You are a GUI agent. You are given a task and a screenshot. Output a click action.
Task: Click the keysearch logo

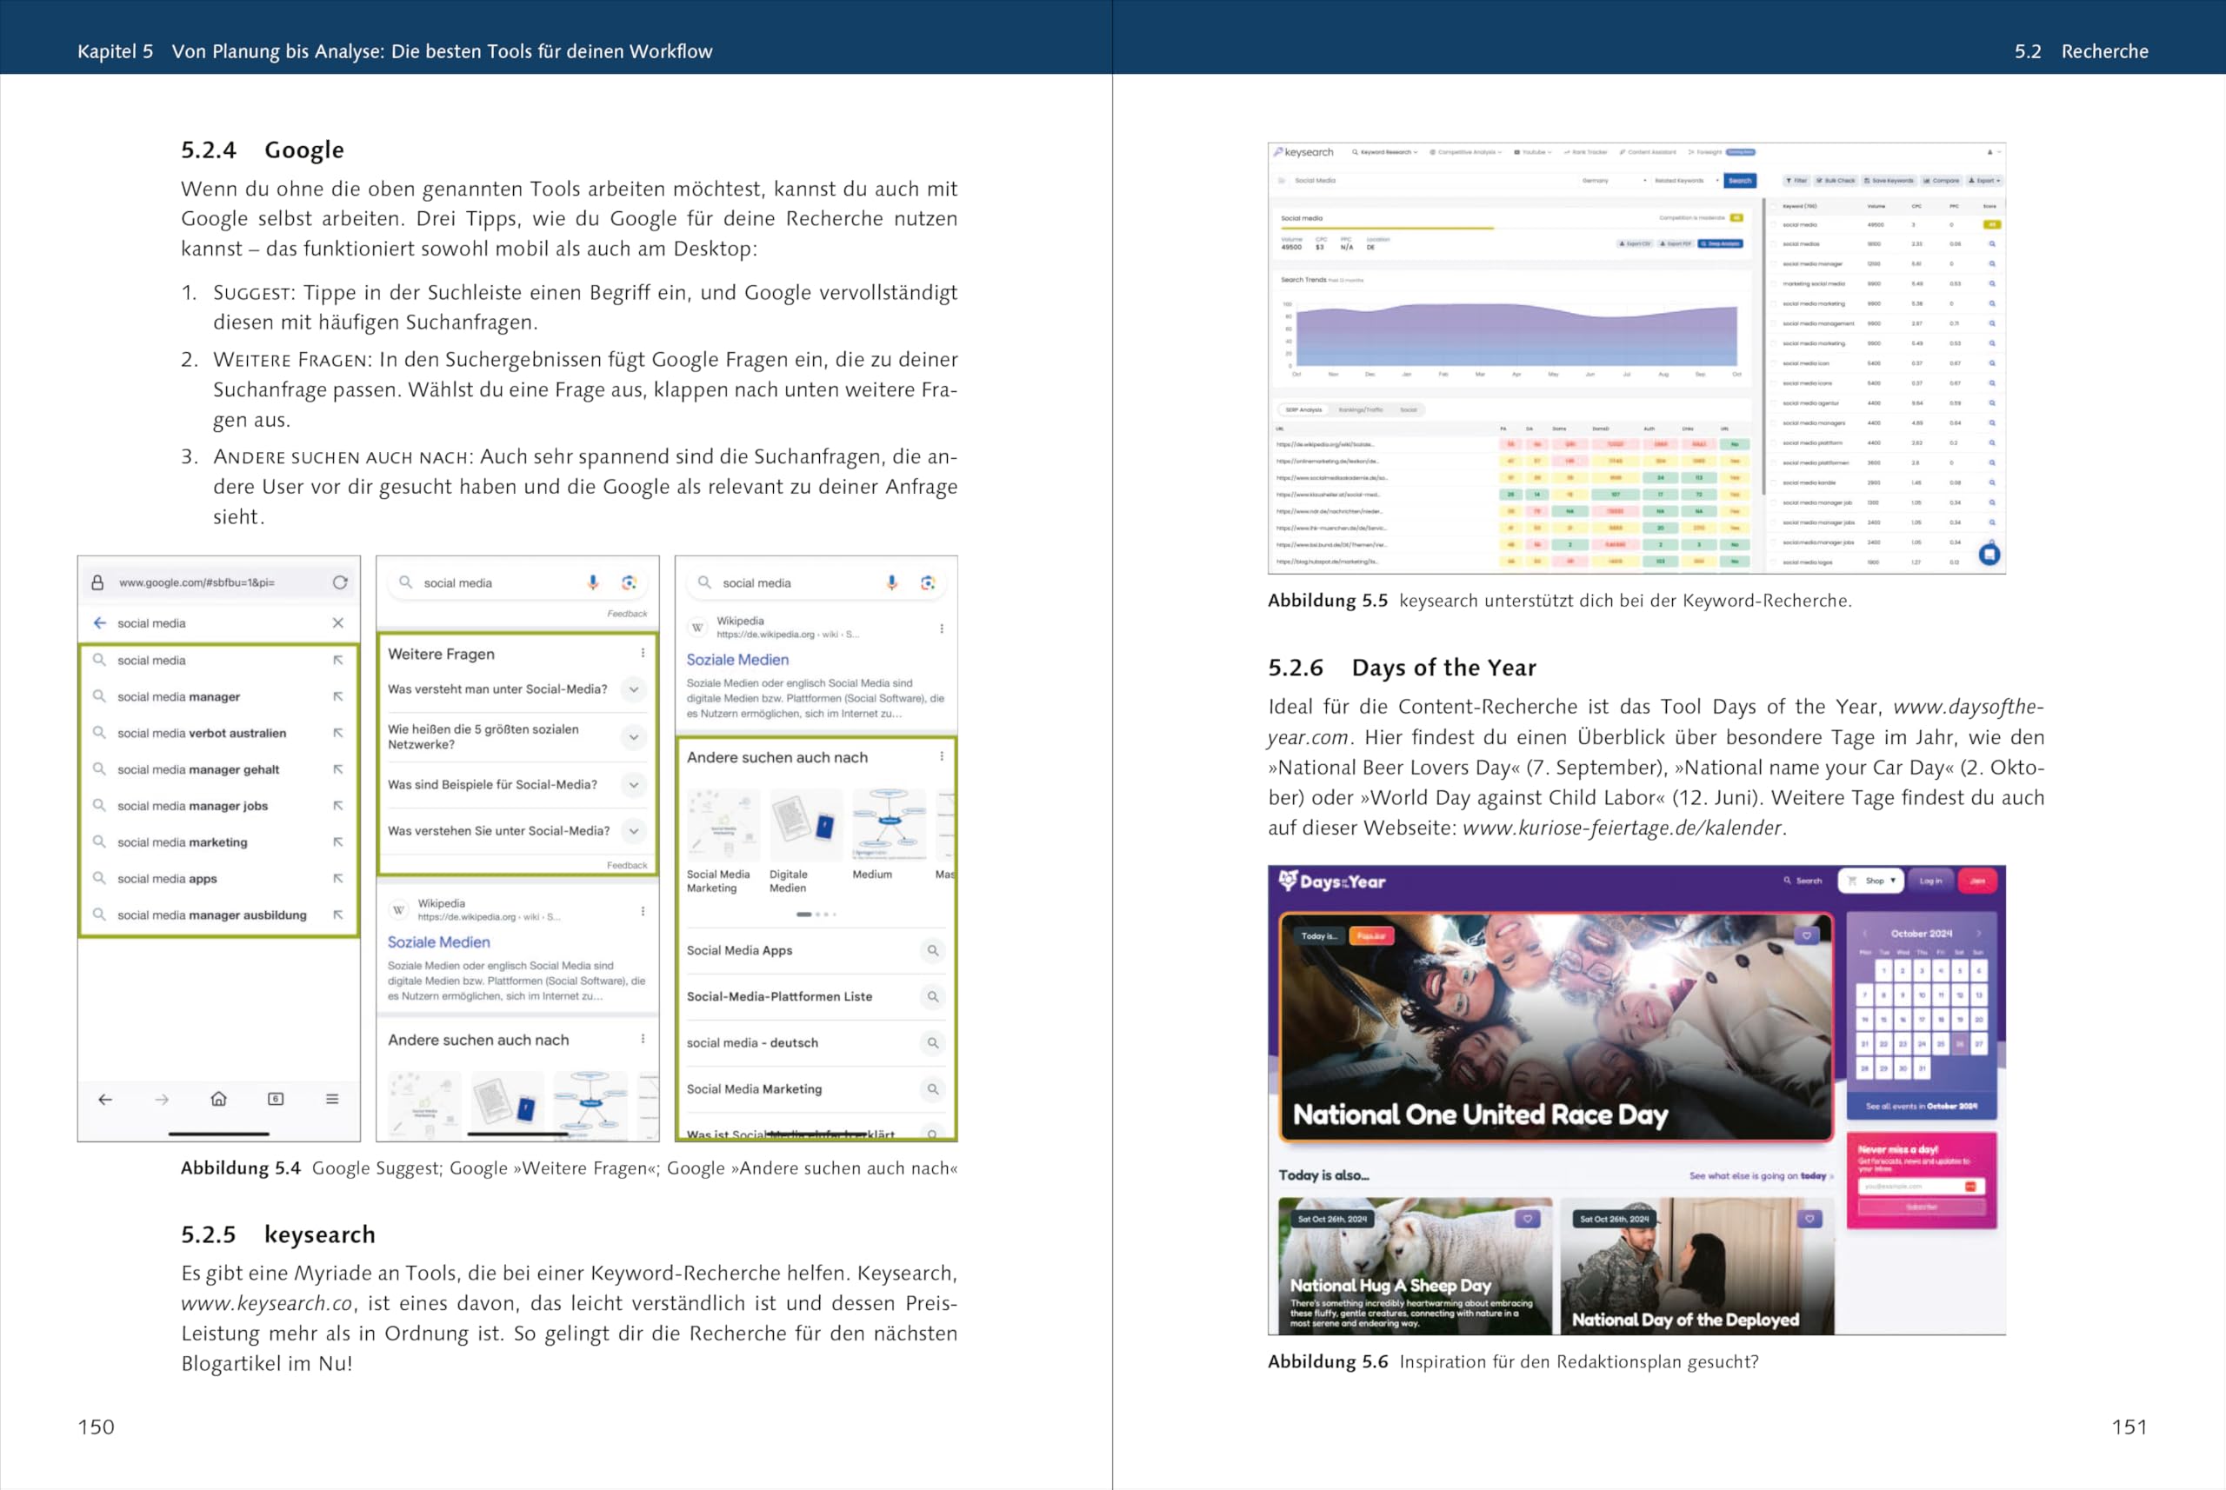pyautogui.click(x=1304, y=152)
